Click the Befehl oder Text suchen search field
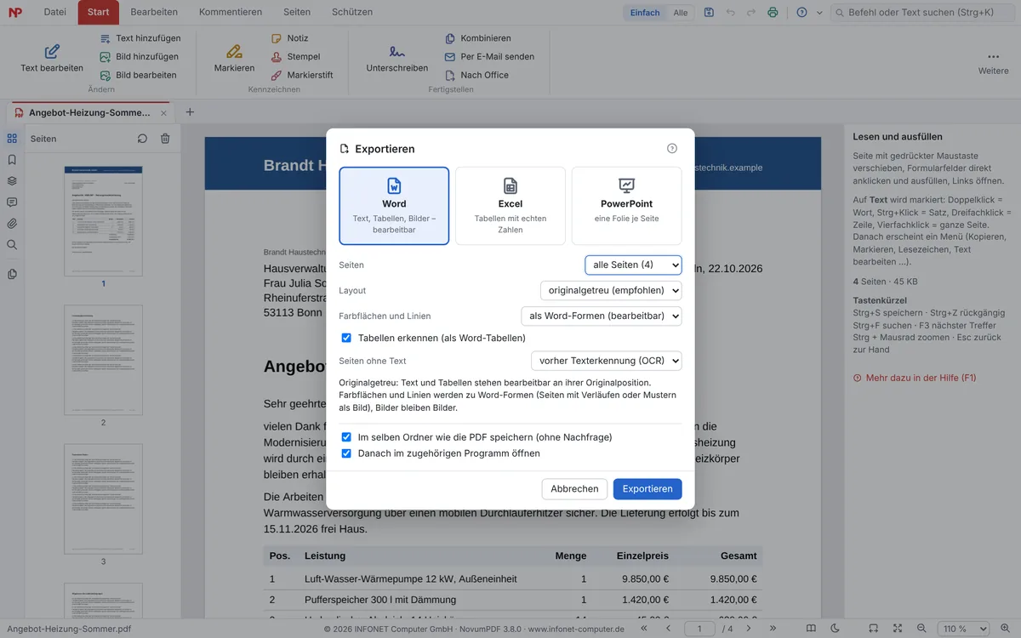This screenshot has width=1021, height=638. (921, 13)
